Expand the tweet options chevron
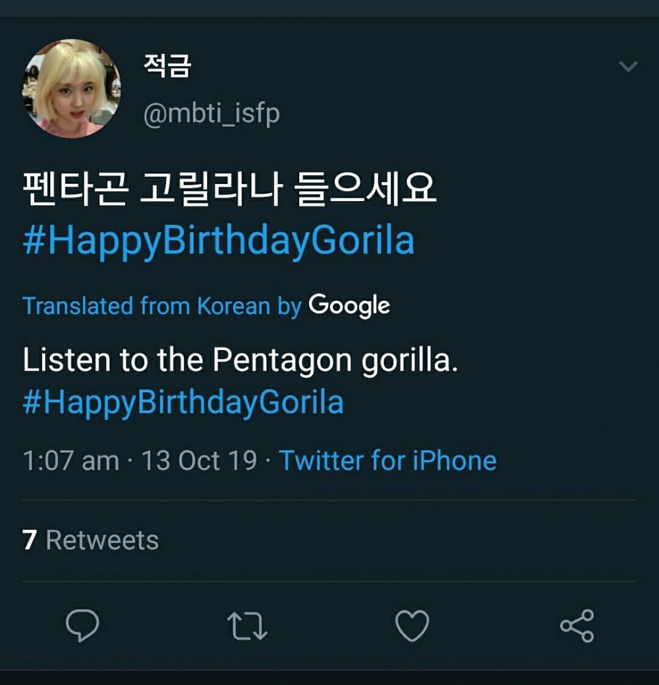This screenshot has width=659, height=685. [628, 66]
